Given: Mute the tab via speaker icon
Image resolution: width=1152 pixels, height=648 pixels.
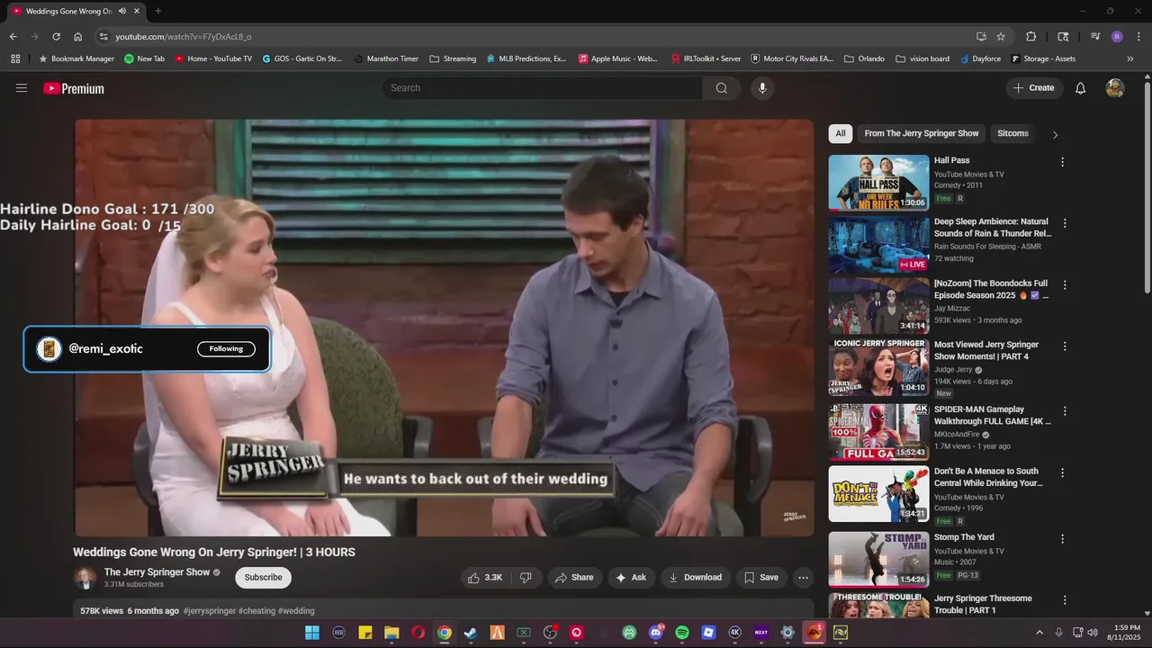Looking at the screenshot, I should click(x=121, y=11).
